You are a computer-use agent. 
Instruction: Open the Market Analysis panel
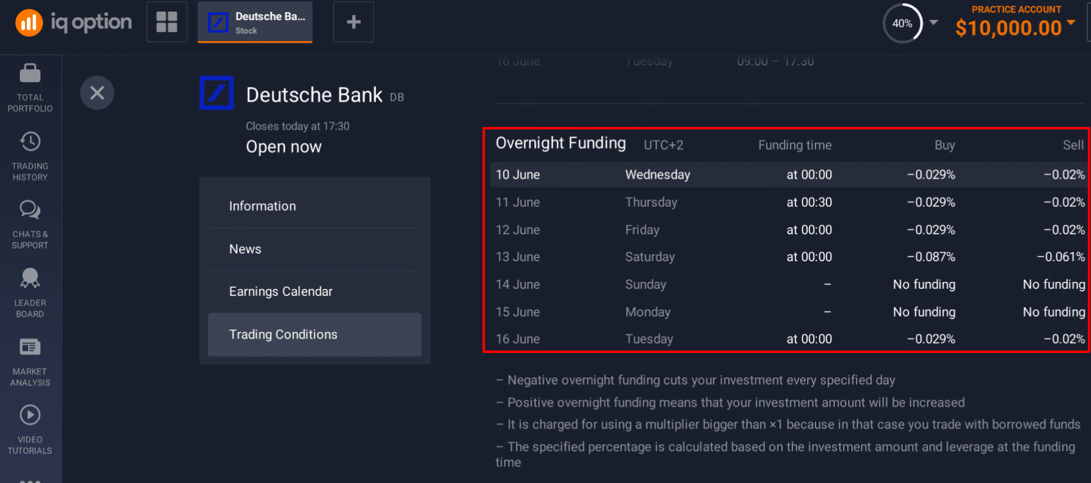click(x=29, y=361)
